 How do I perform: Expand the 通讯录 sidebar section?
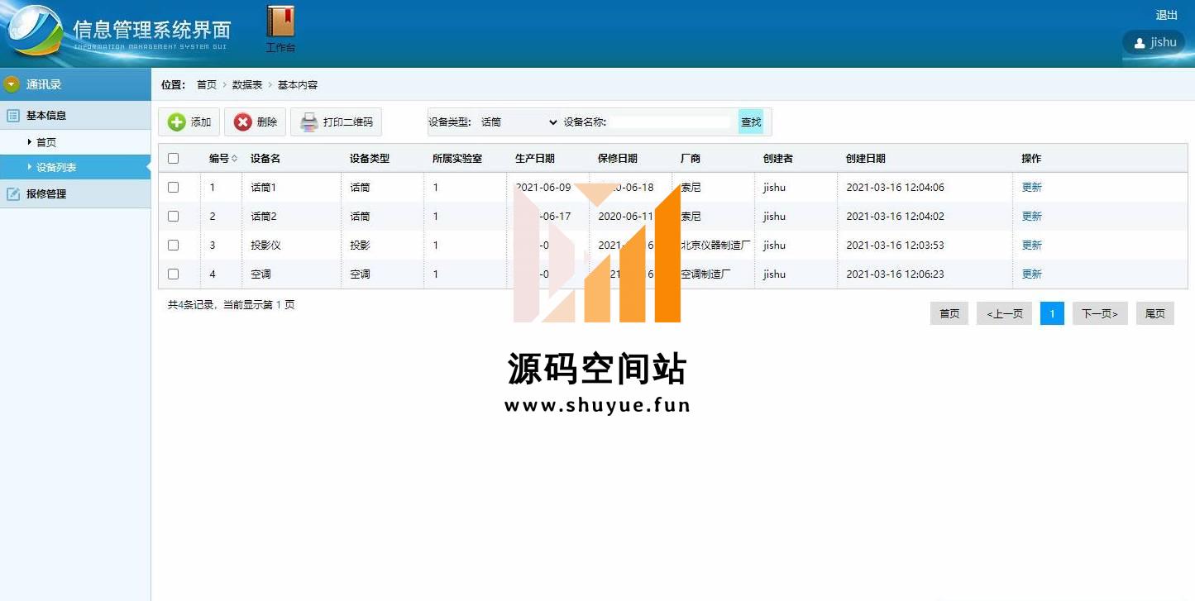pos(75,84)
